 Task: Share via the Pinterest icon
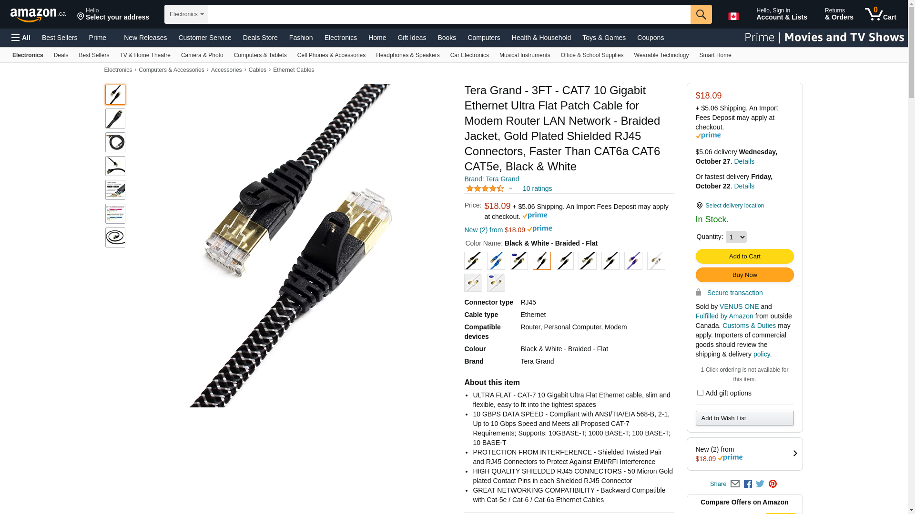[773, 484]
